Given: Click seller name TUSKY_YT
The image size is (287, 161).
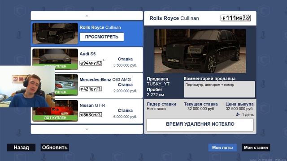Looking at the screenshot, I should pos(158,84).
